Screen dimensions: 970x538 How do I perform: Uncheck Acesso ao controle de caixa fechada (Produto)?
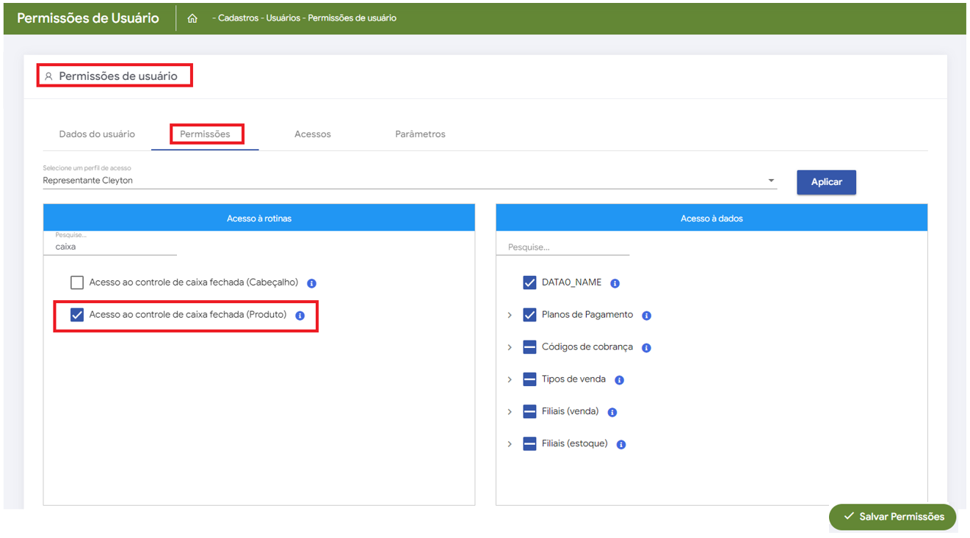77,315
